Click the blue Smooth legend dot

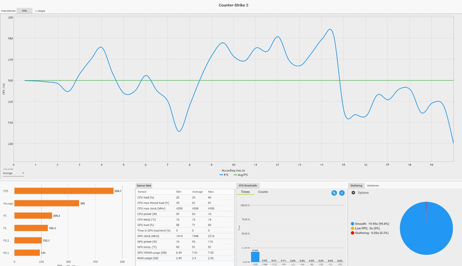(x=353, y=224)
